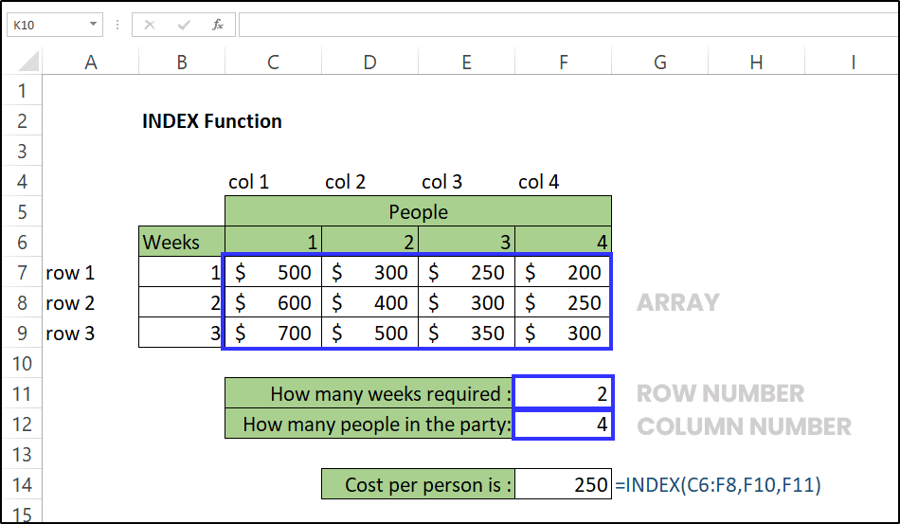The height and width of the screenshot is (524, 900).
Task: Select the cost result cell showing 250
Action: coord(563,485)
